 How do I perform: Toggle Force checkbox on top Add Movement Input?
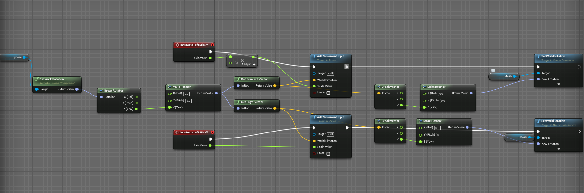click(328, 93)
